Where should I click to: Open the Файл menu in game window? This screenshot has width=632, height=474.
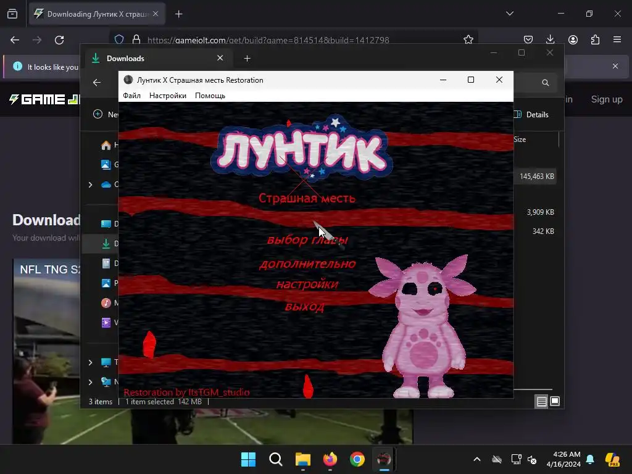click(x=131, y=96)
